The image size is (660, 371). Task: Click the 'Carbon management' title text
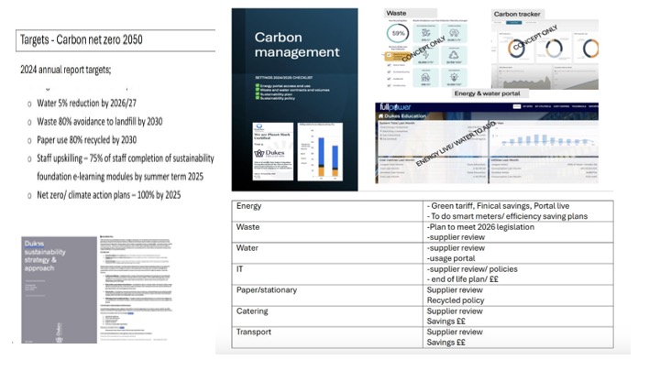coord(297,45)
